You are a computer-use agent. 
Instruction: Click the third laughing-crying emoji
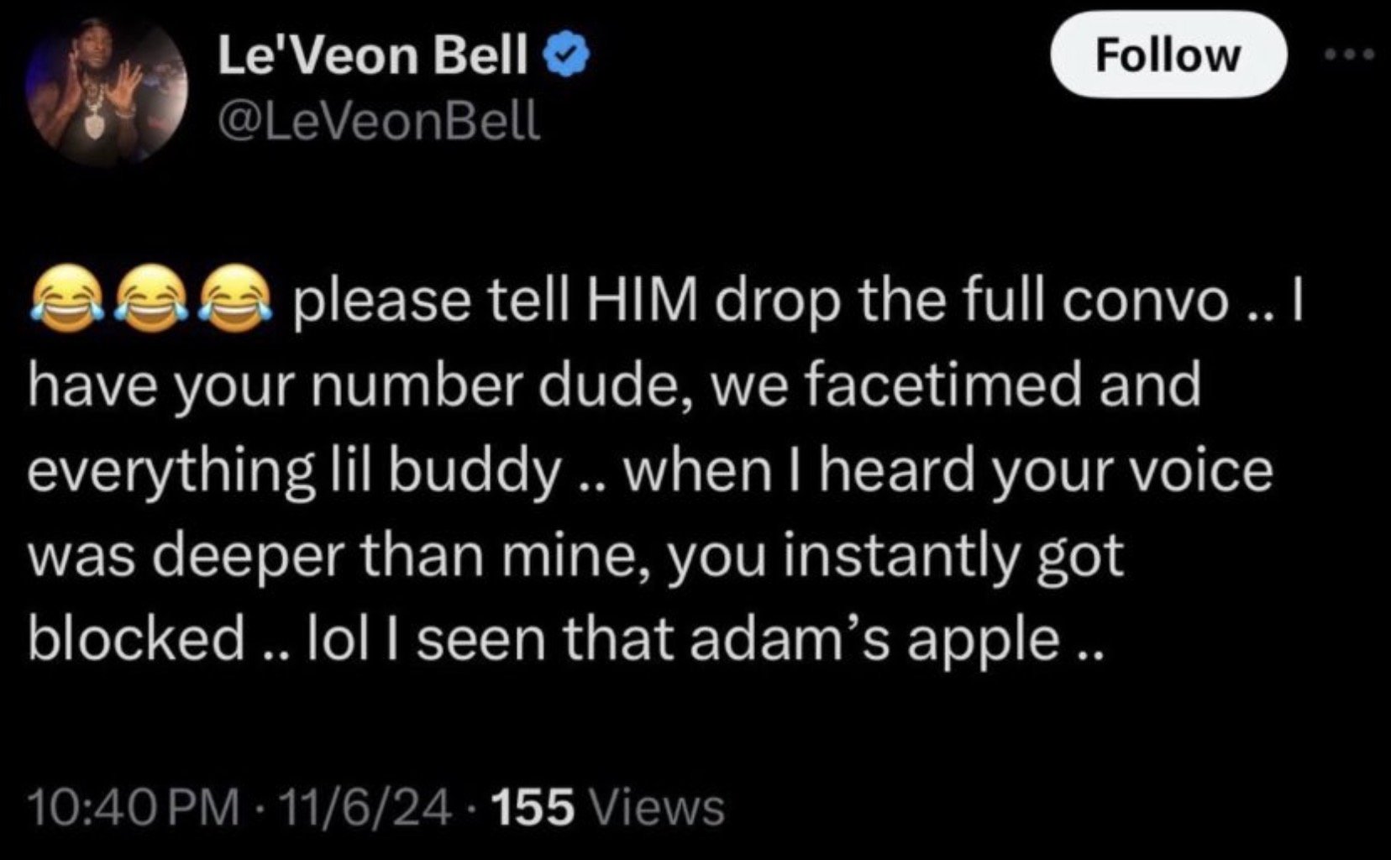[x=234, y=299]
